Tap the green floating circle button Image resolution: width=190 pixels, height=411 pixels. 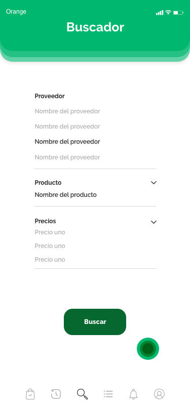pyautogui.click(x=148, y=349)
